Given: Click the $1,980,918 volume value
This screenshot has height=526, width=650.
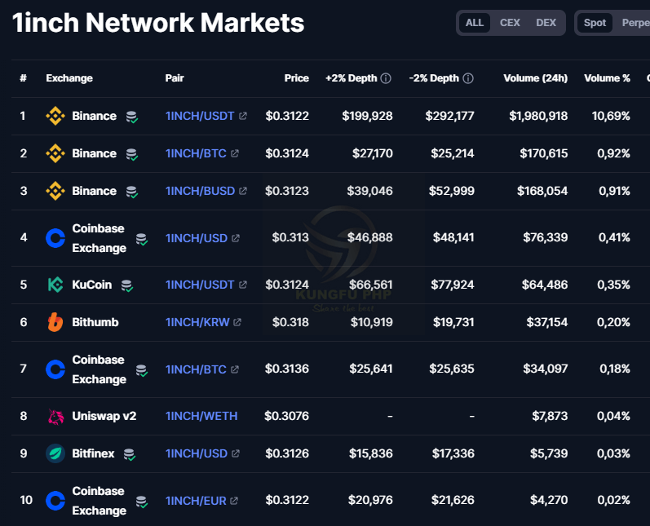Looking at the screenshot, I should tap(538, 116).
